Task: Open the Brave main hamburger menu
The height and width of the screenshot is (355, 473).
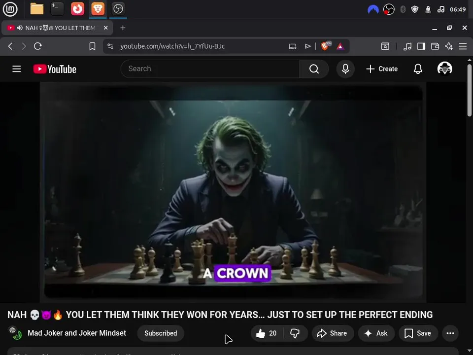Action: (x=463, y=46)
